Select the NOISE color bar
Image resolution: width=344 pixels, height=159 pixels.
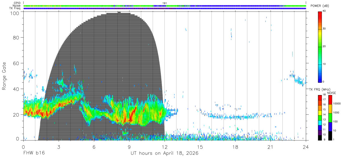[x=330, y=117]
